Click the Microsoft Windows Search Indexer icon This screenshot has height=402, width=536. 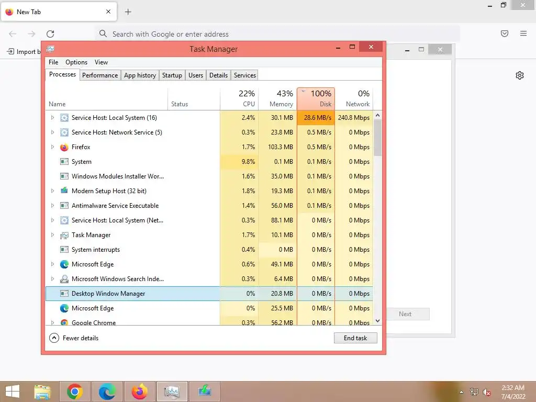click(x=64, y=279)
